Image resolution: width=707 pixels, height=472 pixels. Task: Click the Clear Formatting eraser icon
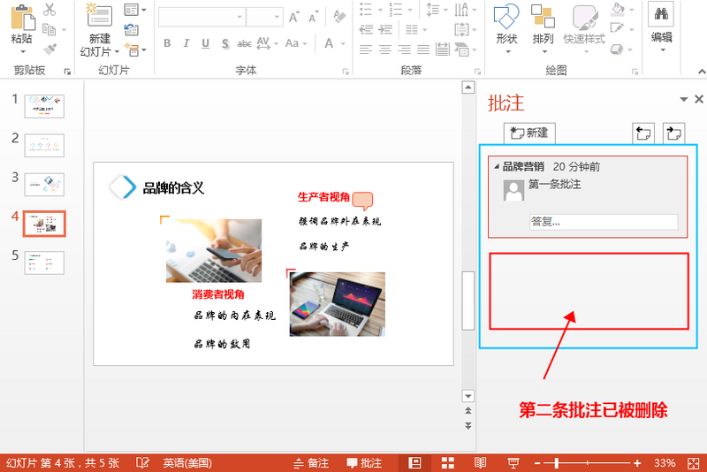click(339, 17)
